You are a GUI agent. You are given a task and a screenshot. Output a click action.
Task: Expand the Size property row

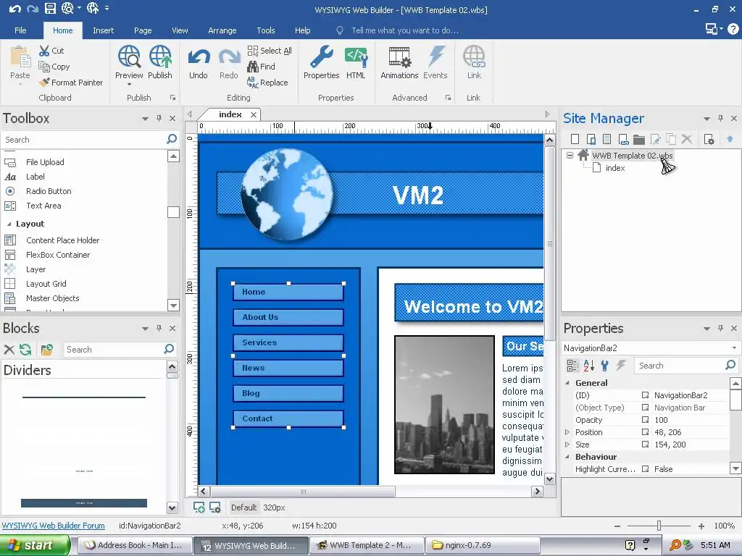567,445
